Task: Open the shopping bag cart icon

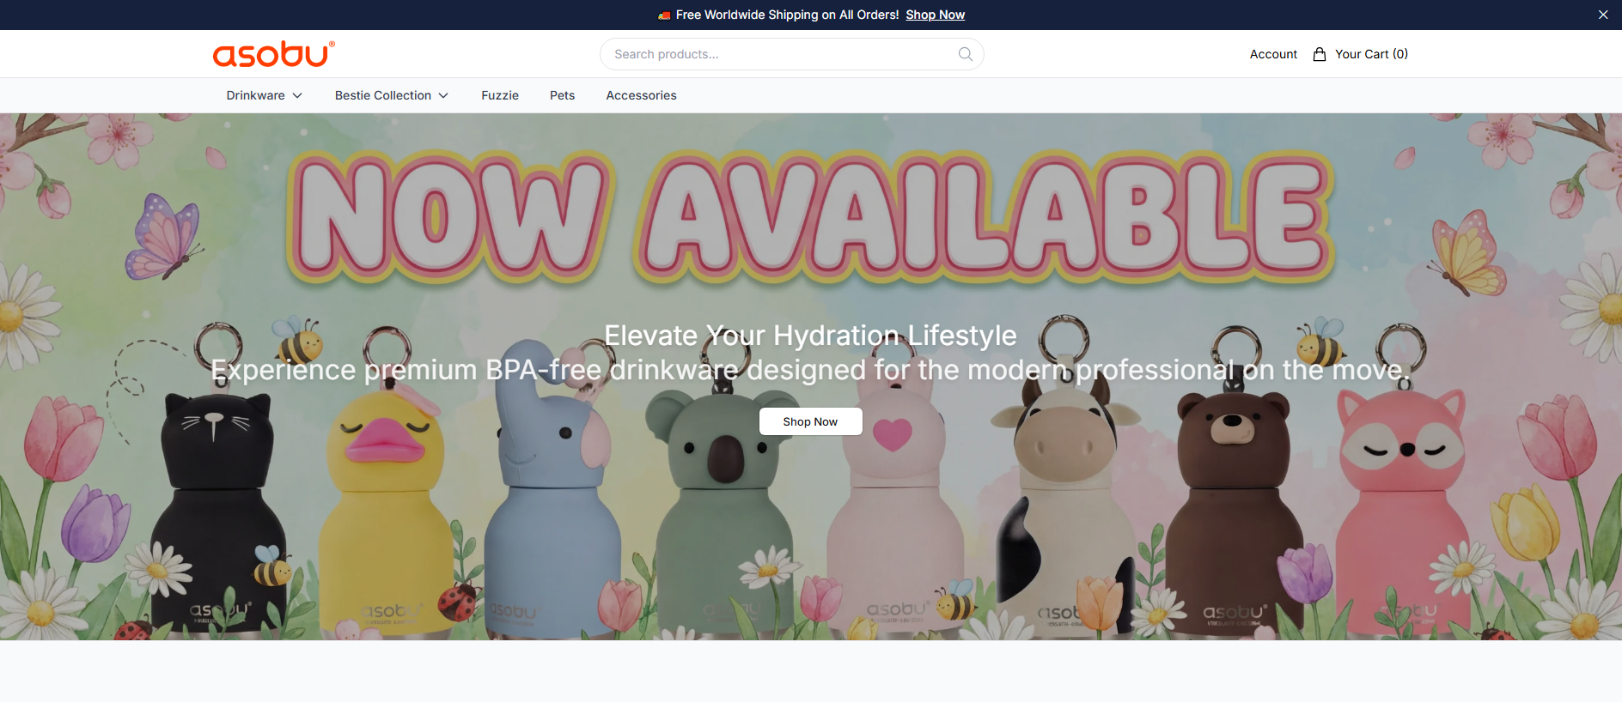Action: click(1320, 54)
